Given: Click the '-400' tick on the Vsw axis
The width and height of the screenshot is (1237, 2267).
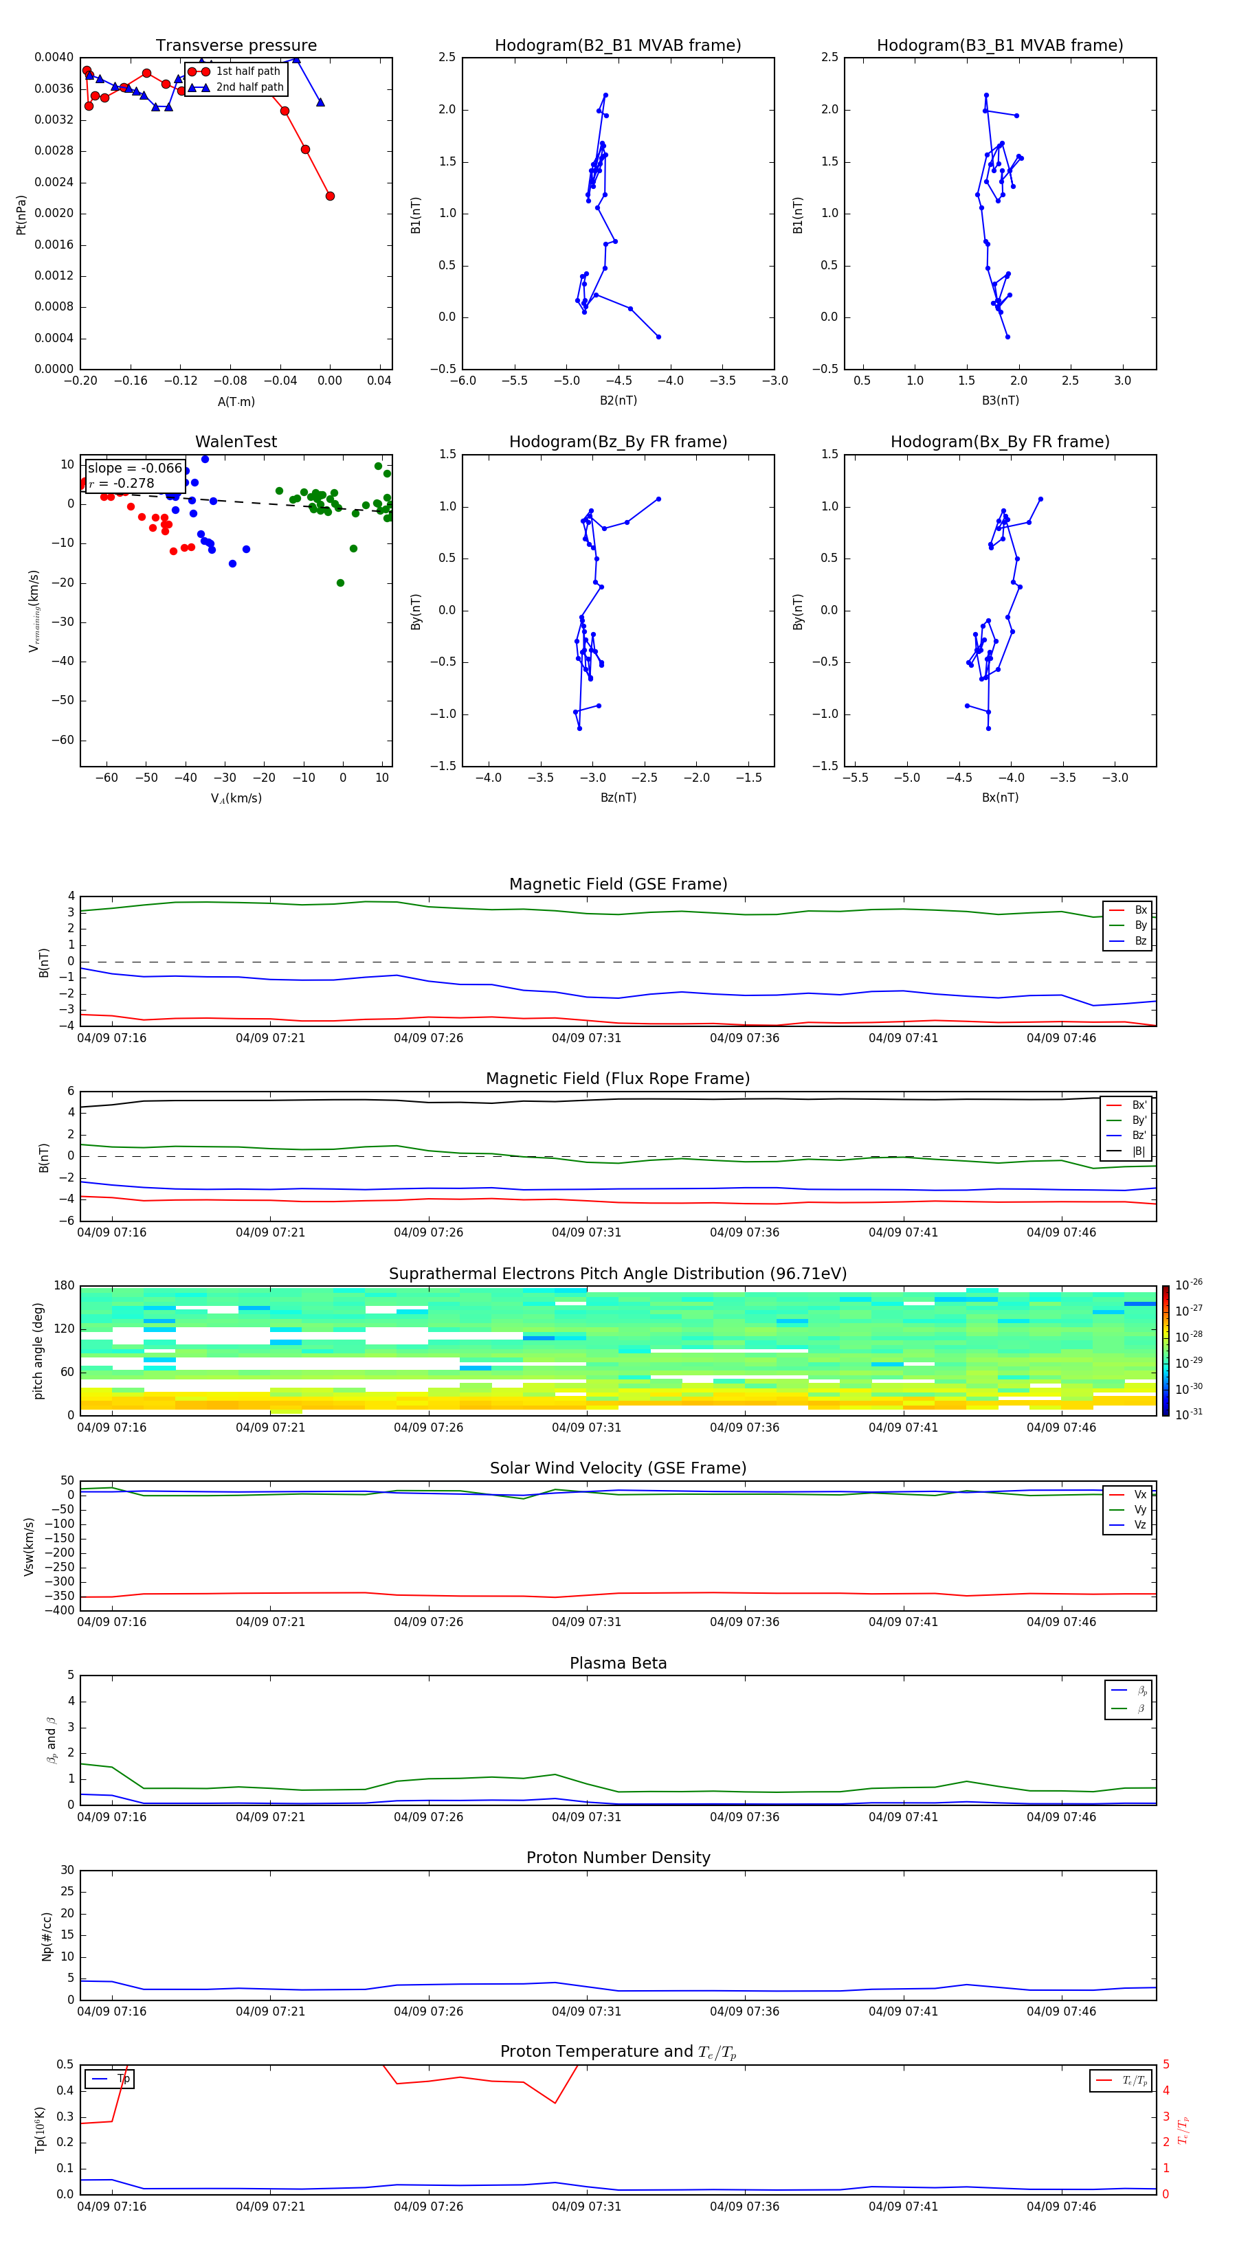Looking at the screenshot, I should tap(60, 1610).
